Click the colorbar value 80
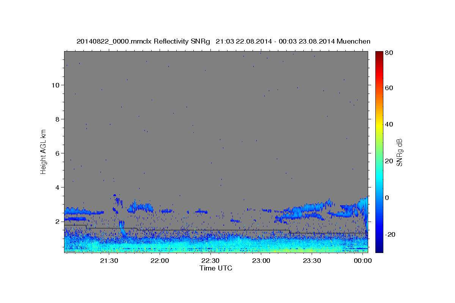 point(389,53)
